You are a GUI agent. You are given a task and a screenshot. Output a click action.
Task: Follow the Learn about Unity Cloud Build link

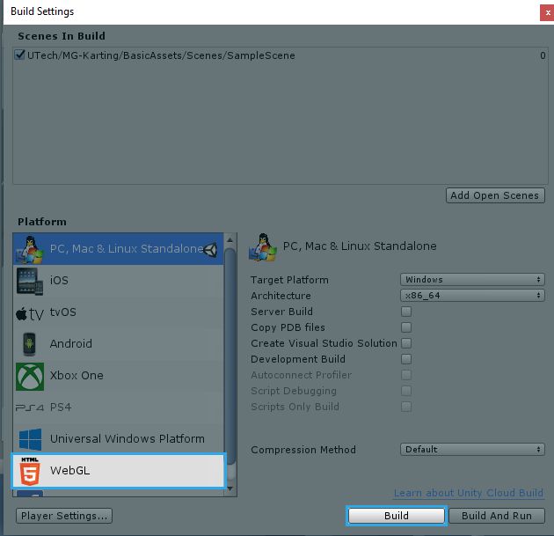[x=468, y=493]
